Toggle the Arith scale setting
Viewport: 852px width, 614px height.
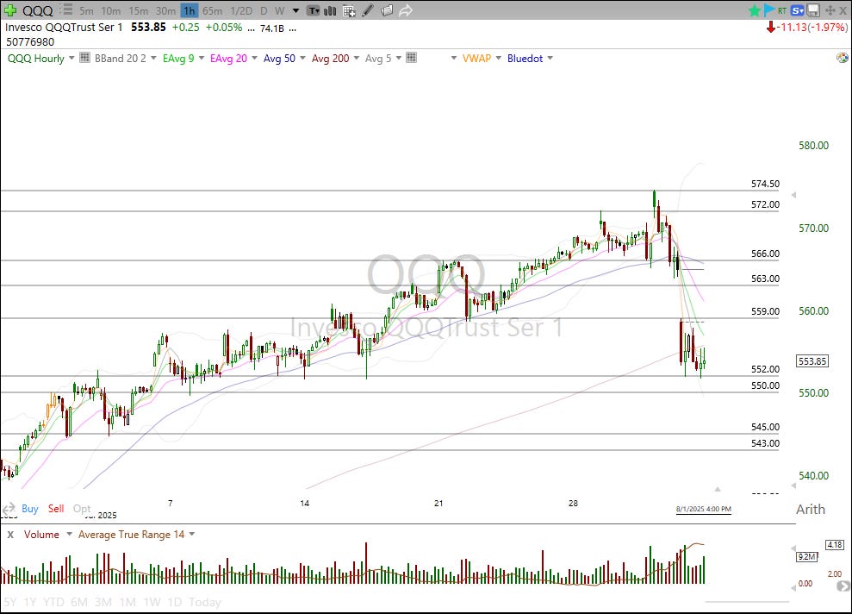[810, 510]
